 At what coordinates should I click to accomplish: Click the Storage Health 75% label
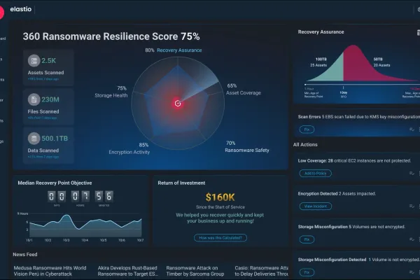point(111,92)
